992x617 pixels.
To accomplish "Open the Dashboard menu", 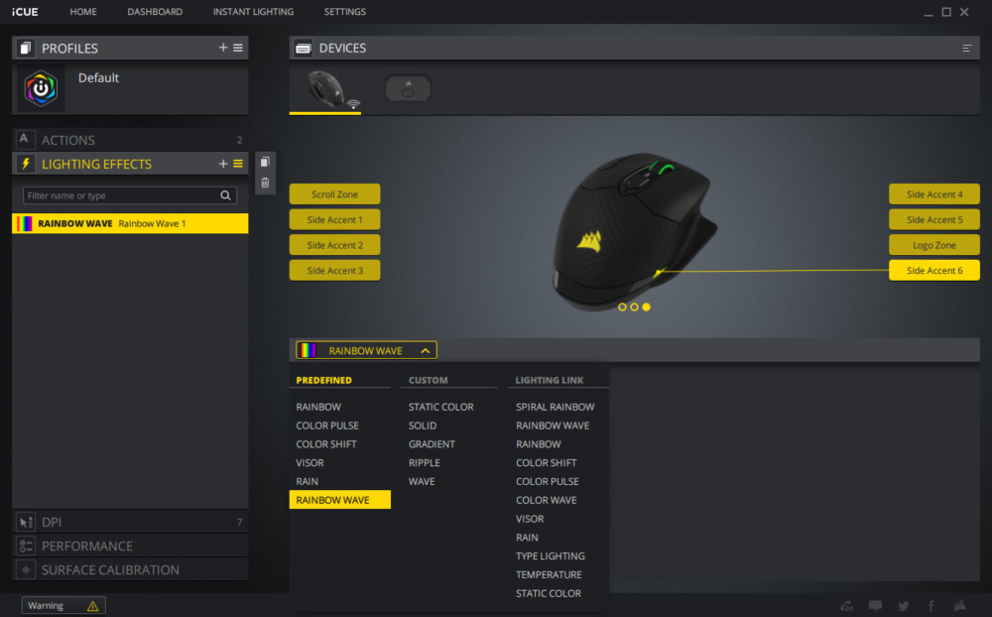I will tap(155, 11).
